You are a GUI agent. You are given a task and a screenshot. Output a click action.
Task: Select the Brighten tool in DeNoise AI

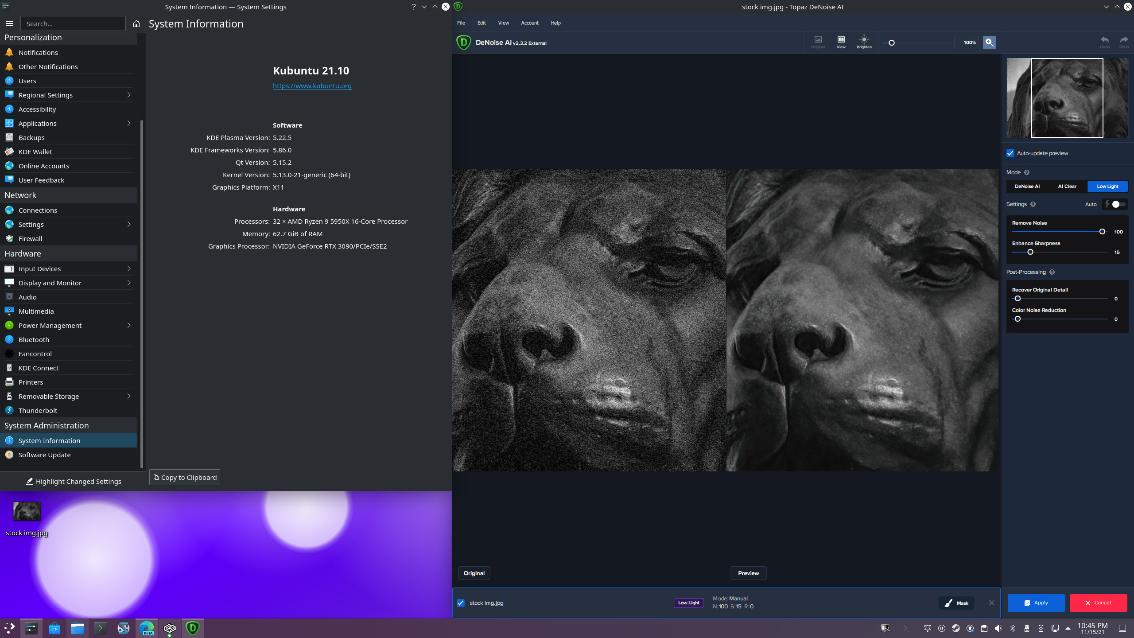coord(864,40)
